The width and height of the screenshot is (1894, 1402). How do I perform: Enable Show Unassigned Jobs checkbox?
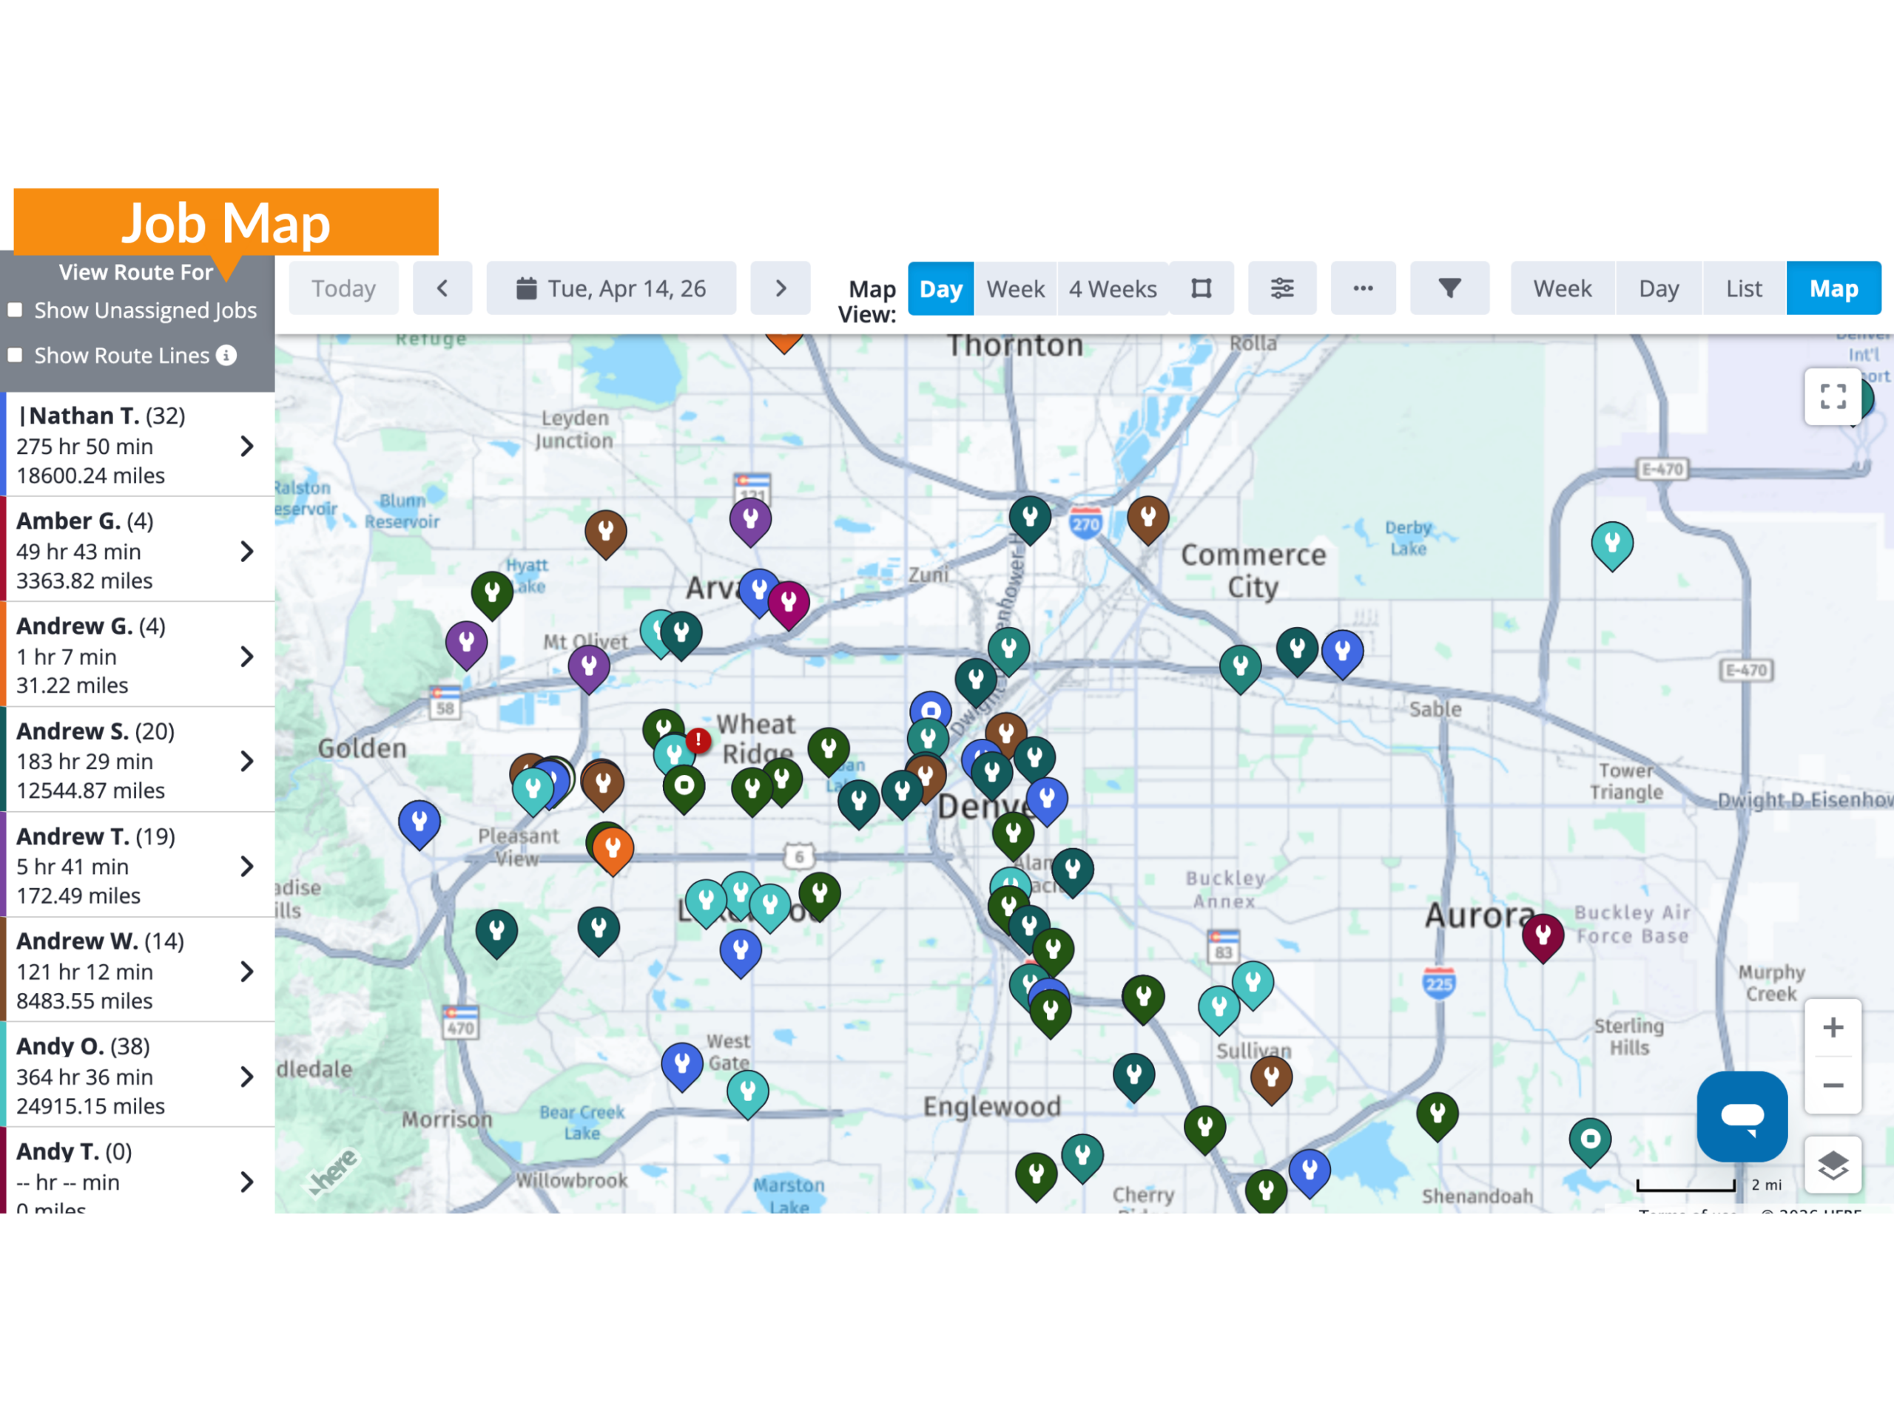pos(16,311)
